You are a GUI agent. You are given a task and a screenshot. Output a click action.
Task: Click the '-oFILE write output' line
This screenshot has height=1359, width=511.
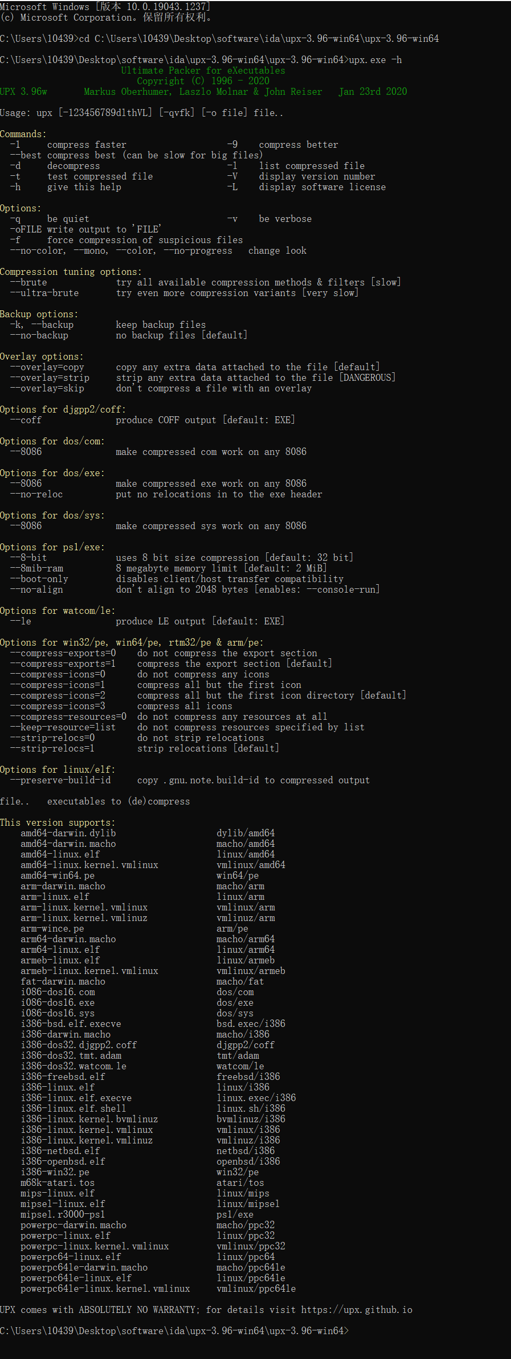[x=86, y=229]
